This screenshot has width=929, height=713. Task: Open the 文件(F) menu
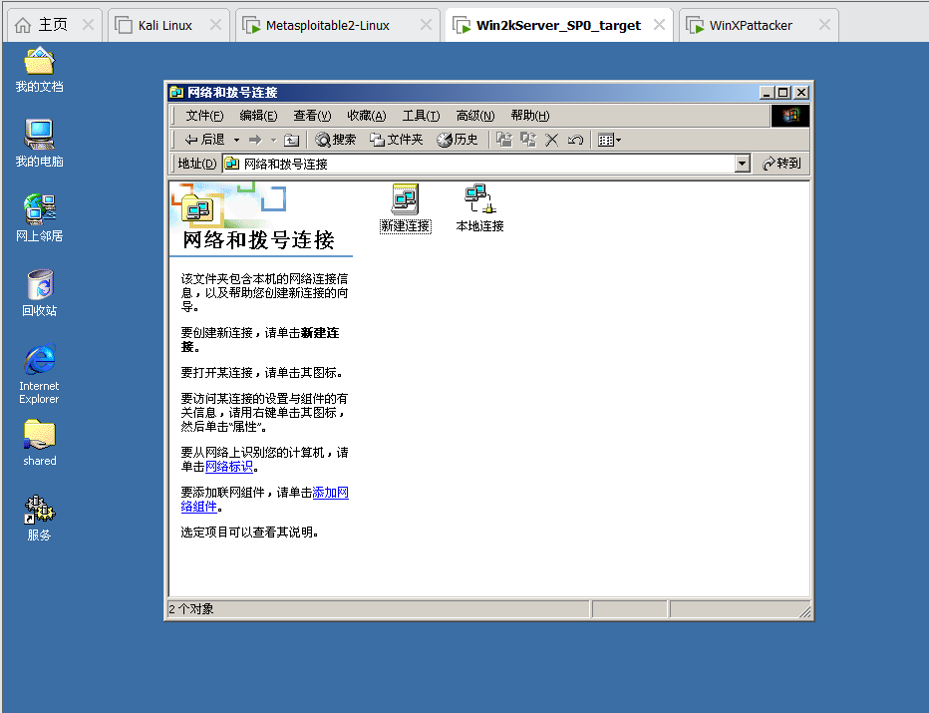point(204,116)
